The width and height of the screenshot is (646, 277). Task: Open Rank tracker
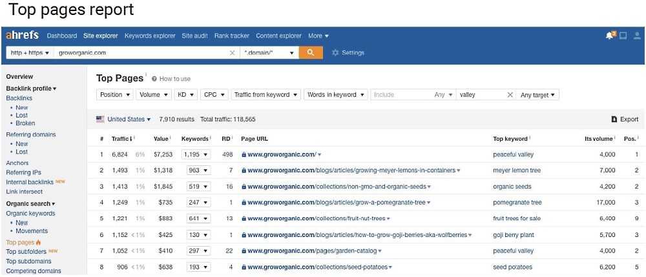[x=231, y=36]
